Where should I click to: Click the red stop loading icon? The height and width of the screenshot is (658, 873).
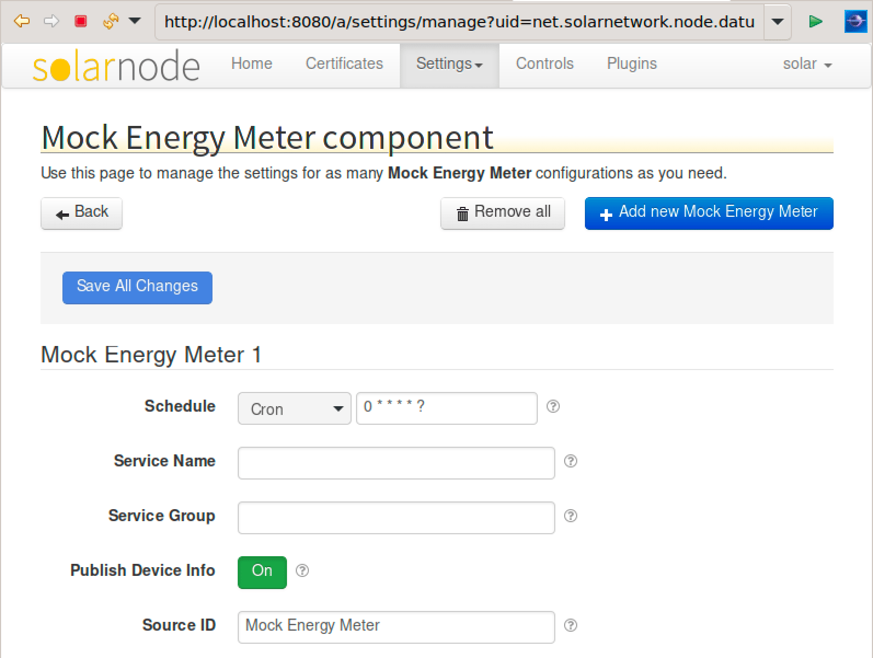point(81,22)
